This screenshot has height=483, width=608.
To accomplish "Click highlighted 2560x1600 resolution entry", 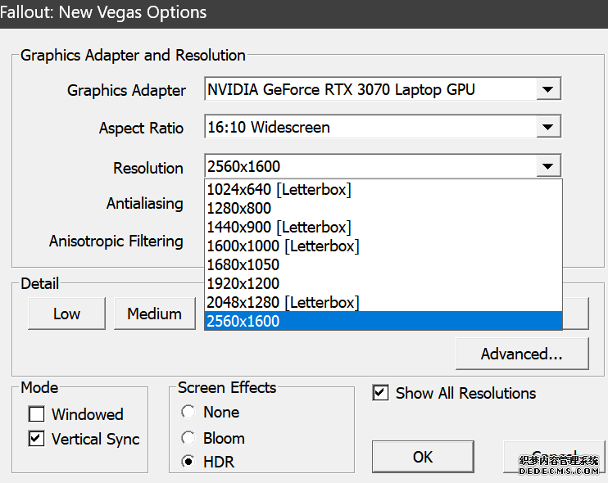I will 243,321.
